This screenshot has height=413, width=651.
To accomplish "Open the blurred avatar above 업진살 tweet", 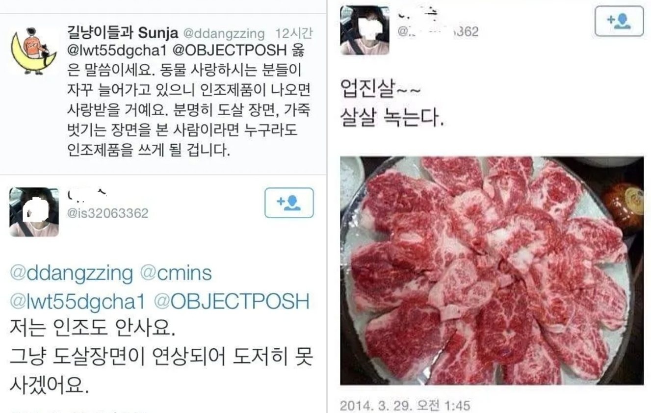I will (x=365, y=30).
